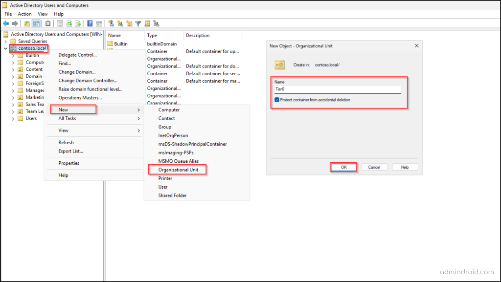Image resolution: width=501 pixels, height=282 pixels.
Task: Click OK in the New Object dialog
Action: coord(343,167)
